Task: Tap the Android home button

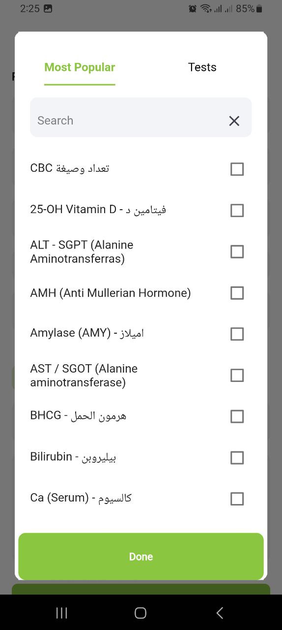Action: 141,613
